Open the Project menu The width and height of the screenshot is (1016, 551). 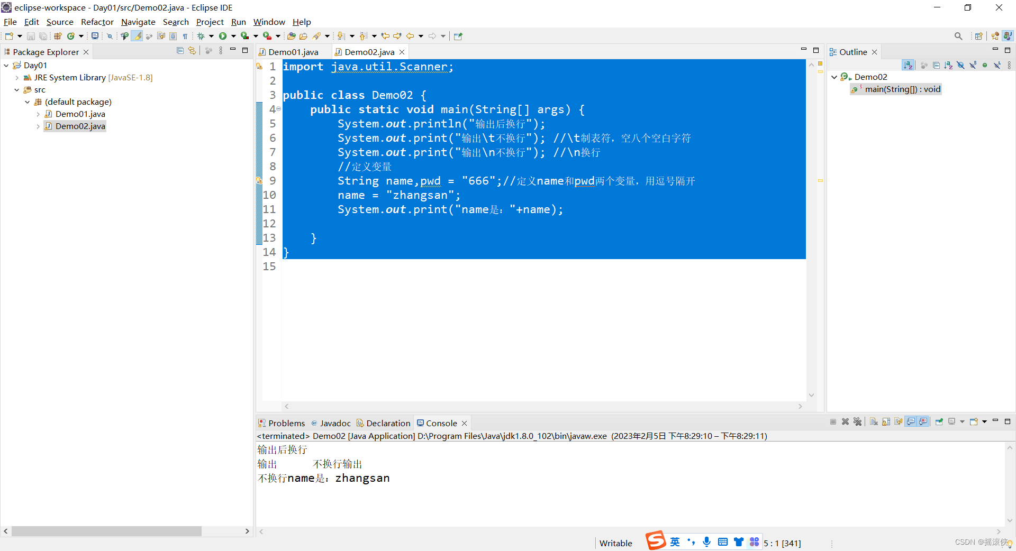coord(210,22)
